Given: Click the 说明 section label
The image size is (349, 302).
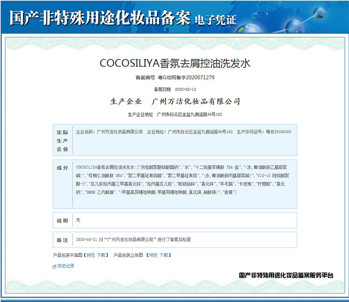Looking at the screenshot, I should click(x=62, y=221).
